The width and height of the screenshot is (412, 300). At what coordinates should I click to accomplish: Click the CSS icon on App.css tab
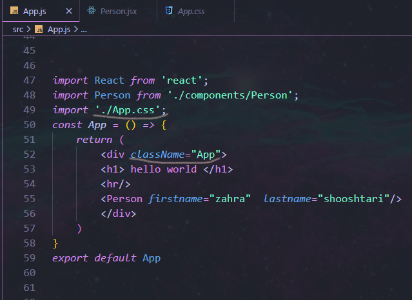point(168,12)
